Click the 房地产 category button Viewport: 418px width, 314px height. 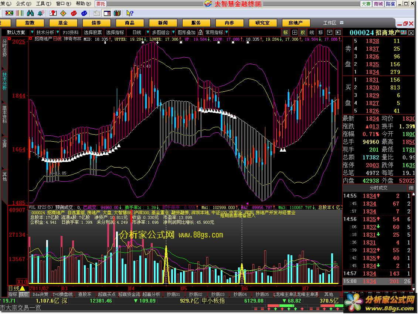(296, 23)
